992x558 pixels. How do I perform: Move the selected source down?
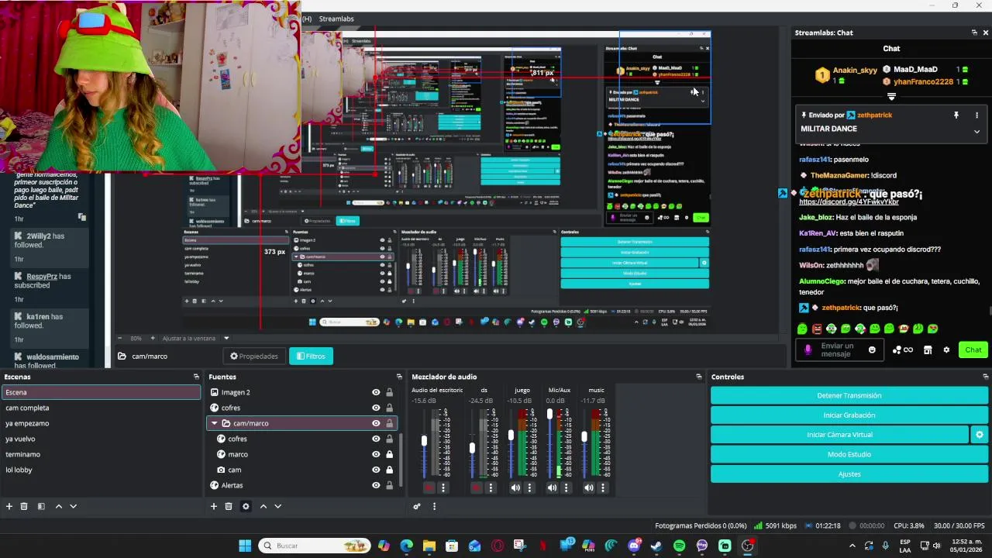[278, 506]
